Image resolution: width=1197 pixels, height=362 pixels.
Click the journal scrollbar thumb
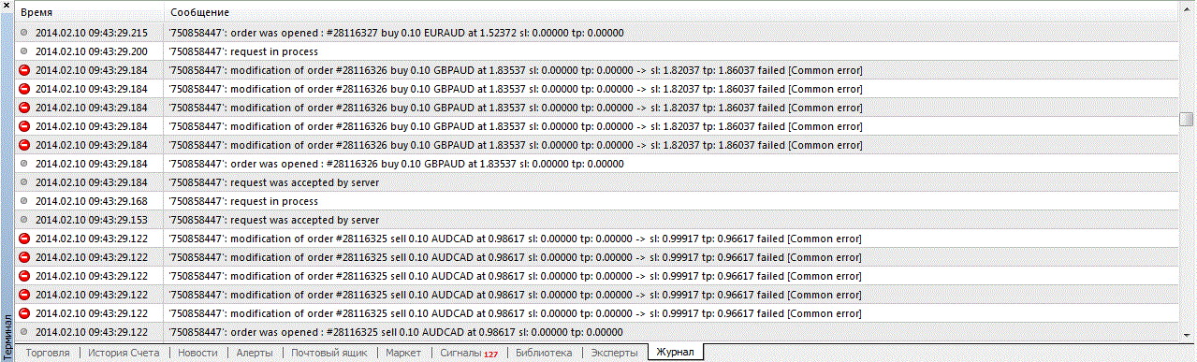pyautogui.click(x=1187, y=119)
